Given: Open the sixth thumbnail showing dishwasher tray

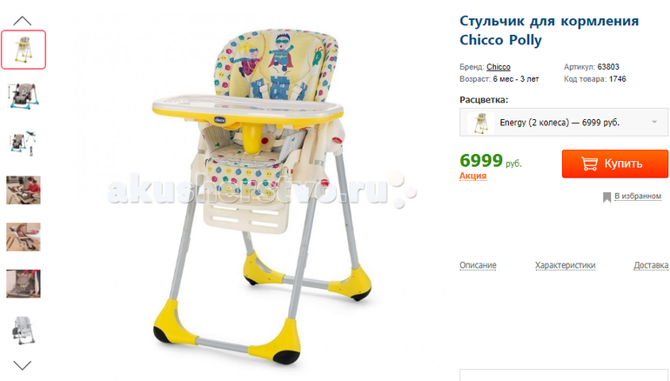Looking at the screenshot, I should (x=23, y=284).
